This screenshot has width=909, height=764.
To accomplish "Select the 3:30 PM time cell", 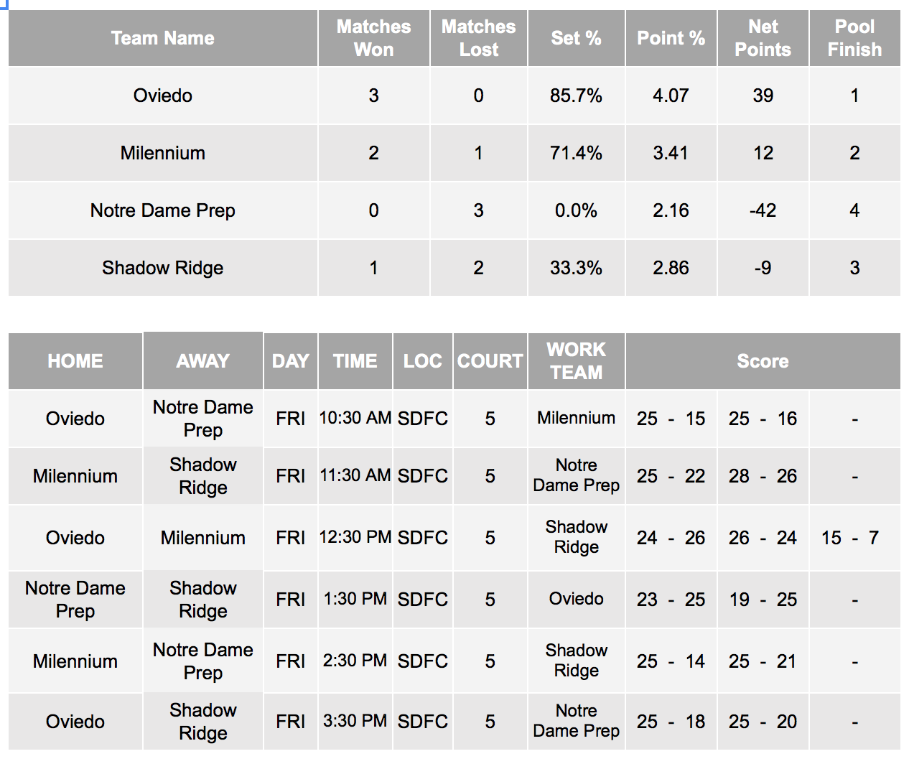I will (355, 722).
